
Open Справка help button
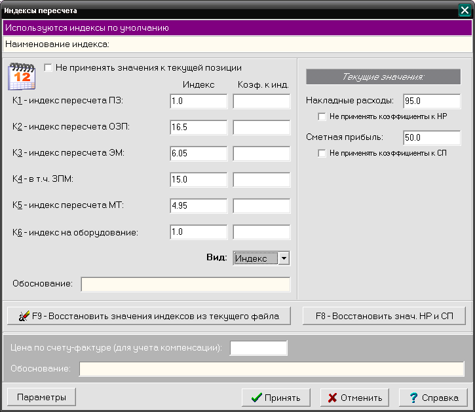tap(432, 397)
